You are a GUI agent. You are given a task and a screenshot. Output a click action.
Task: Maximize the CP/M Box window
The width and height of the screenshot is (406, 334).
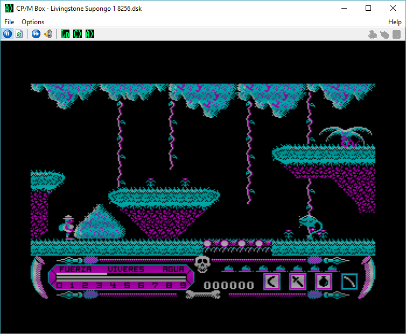368,8
